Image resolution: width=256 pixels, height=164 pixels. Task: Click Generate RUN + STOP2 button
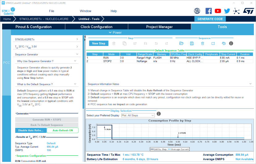pos(47,120)
